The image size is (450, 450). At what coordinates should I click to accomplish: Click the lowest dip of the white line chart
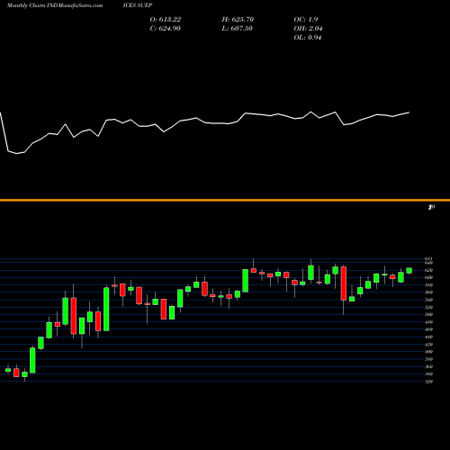[x=16, y=154]
